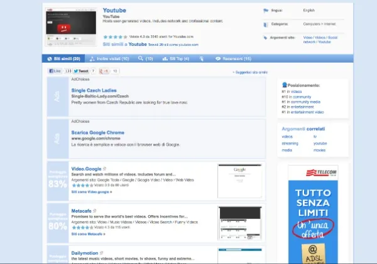Click the star rating for Youtube
Viewport: 377px width, 264px height.
click(115, 37)
